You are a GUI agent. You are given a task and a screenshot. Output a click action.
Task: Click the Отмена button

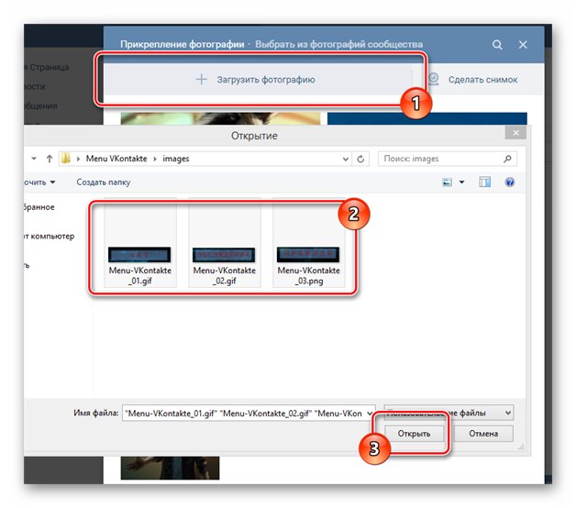pyautogui.click(x=483, y=434)
